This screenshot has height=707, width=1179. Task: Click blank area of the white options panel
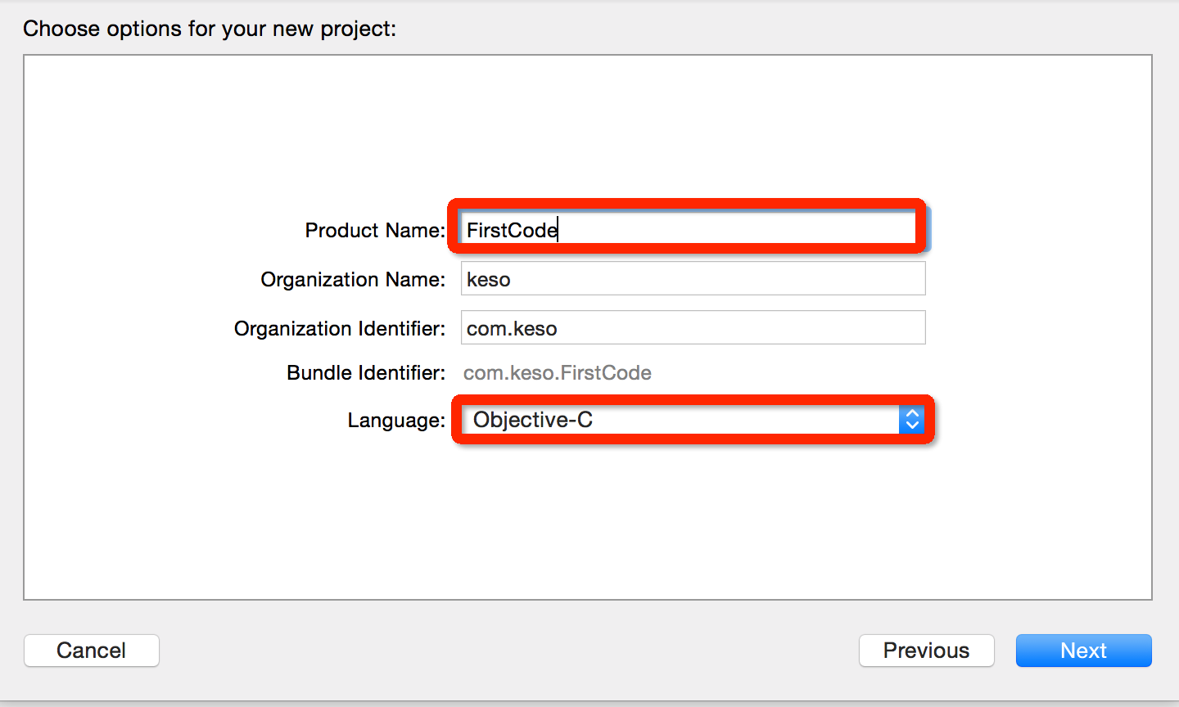tap(573, 524)
